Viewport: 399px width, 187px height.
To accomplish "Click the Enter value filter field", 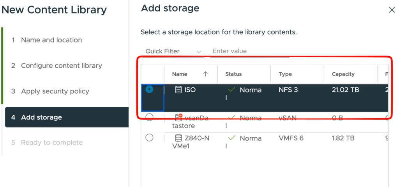I will pos(249,51).
